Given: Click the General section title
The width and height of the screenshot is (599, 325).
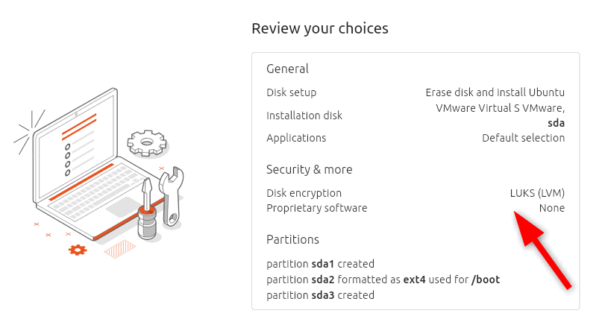Looking at the screenshot, I should pyautogui.click(x=287, y=69).
